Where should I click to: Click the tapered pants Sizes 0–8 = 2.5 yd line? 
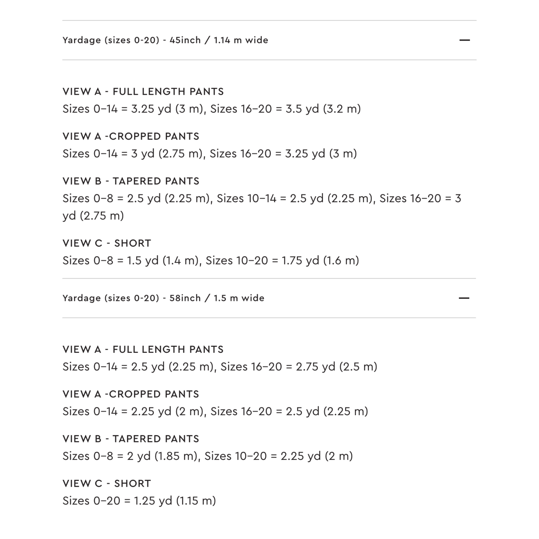click(x=262, y=207)
